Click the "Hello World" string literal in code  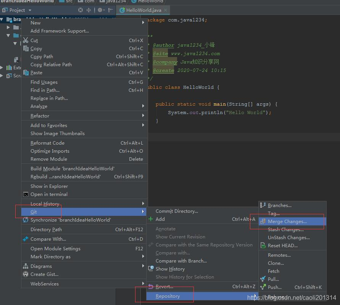246,113
